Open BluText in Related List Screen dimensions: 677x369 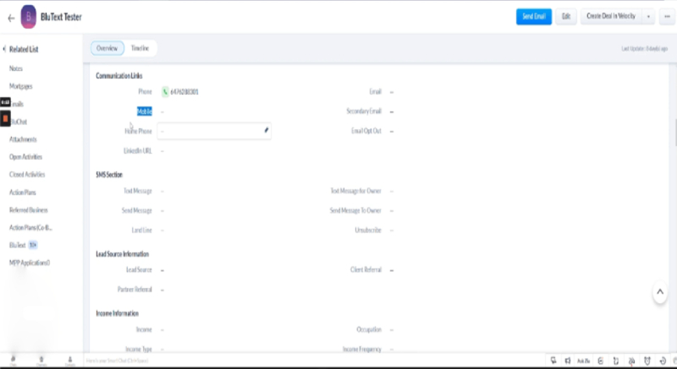(x=17, y=245)
